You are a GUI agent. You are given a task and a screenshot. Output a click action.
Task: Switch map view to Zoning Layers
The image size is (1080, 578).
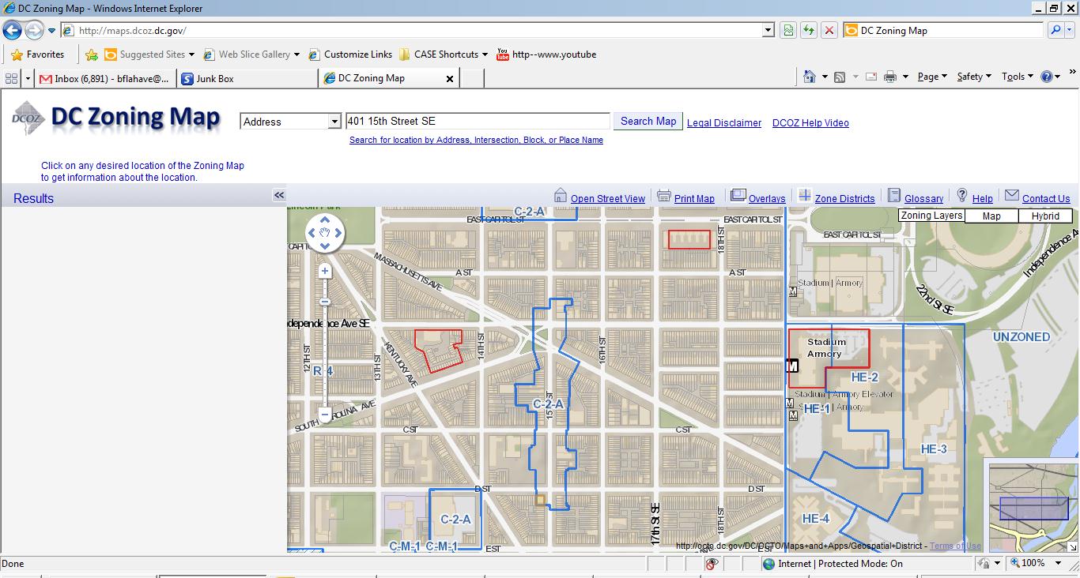[x=931, y=216]
